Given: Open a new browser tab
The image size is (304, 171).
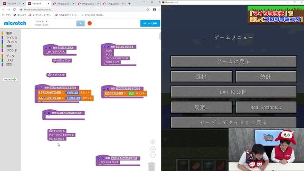Looking at the screenshot, I should tap(129, 3).
